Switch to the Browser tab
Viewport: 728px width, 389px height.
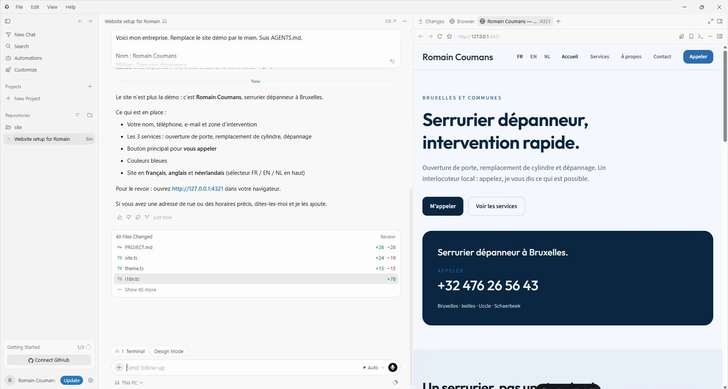click(462, 21)
